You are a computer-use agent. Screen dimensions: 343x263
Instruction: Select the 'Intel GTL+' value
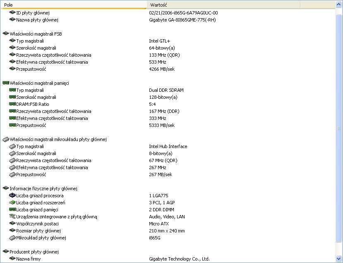pyautogui.click(x=159, y=41)
